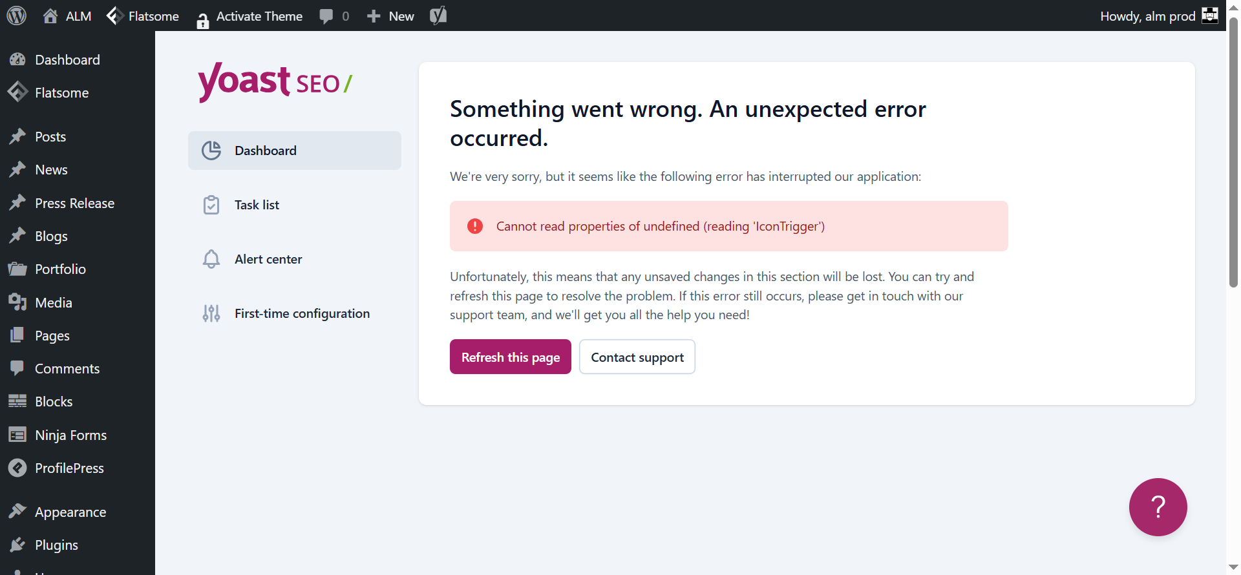1241x575 pixels.
Task: Click the comments bubble icon in admin bar
Action: (326, 16)
